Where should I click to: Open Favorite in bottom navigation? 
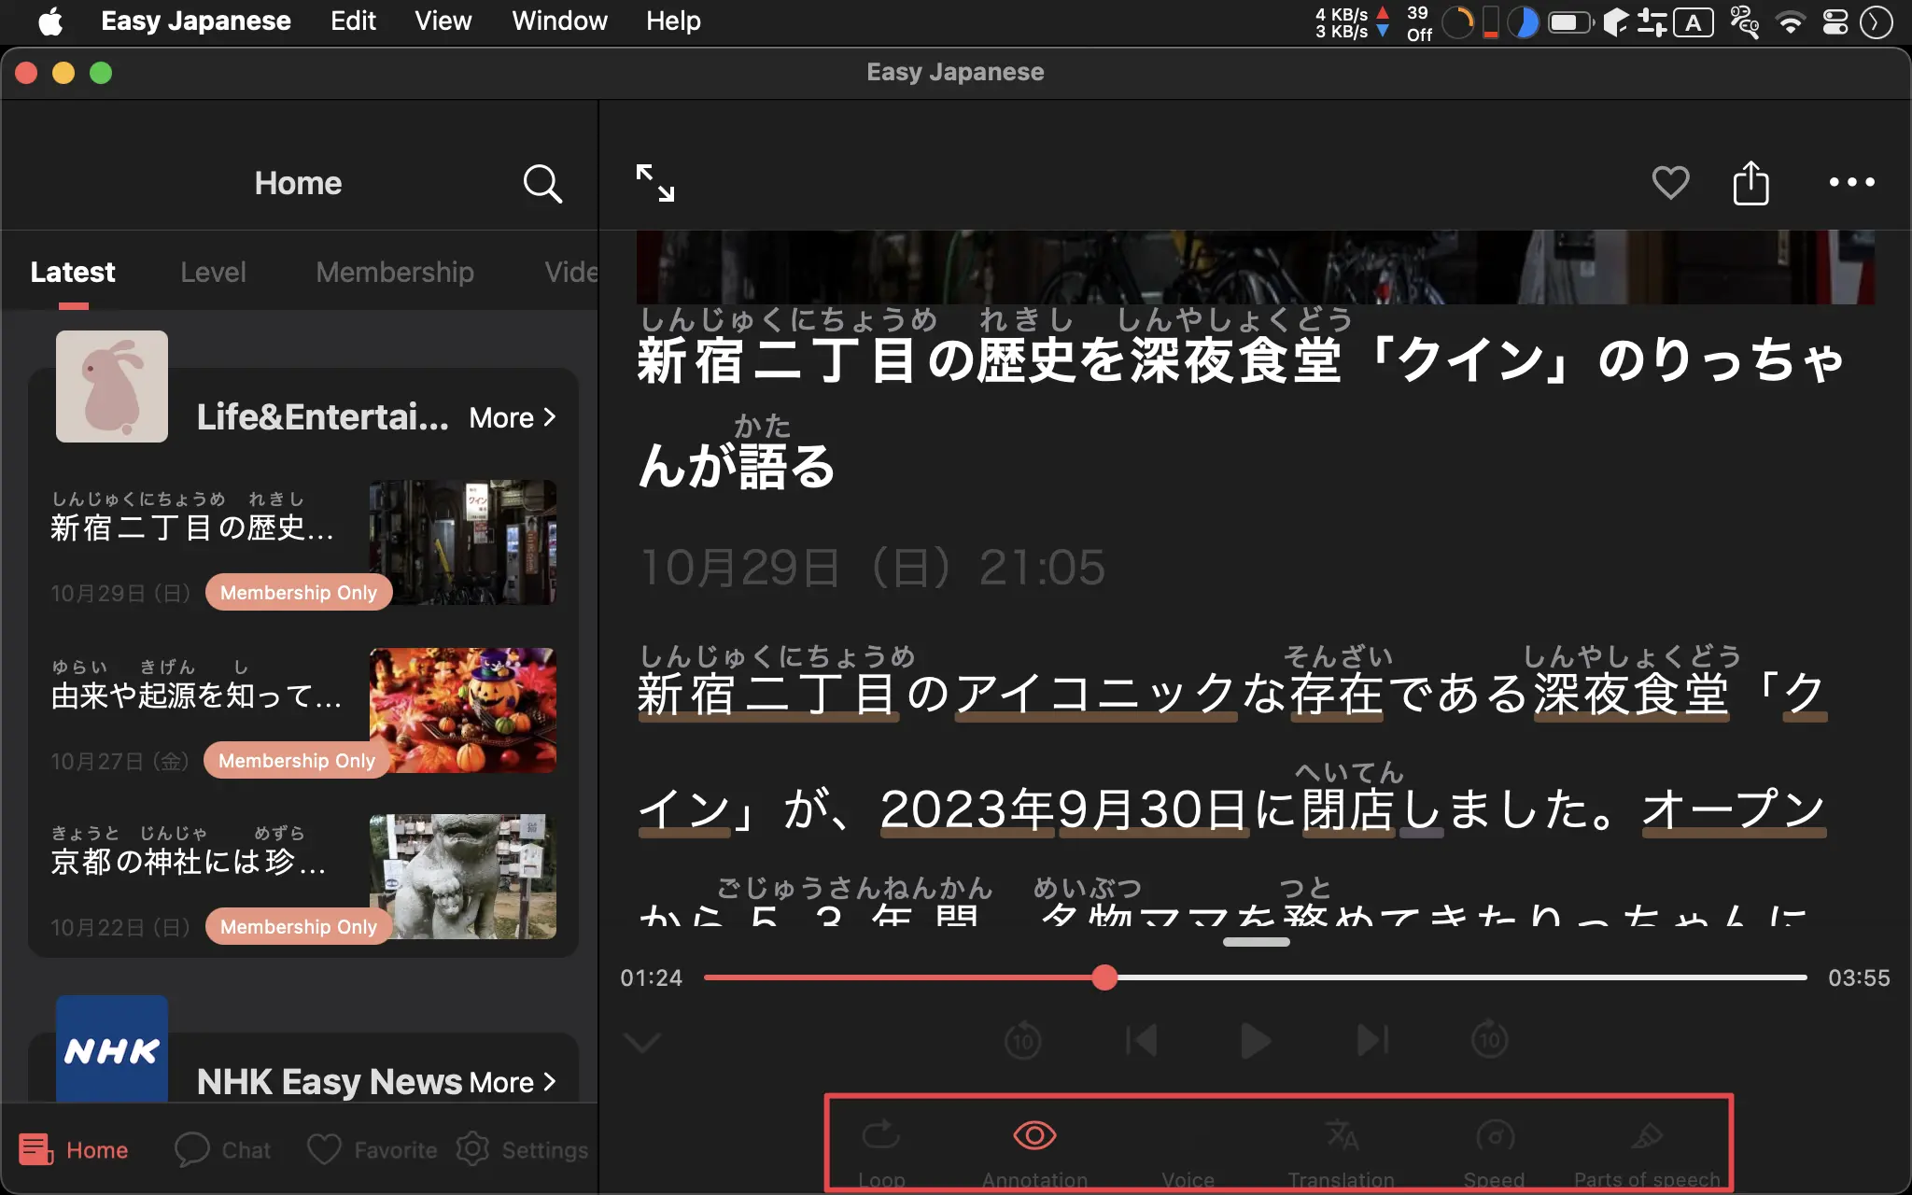[372, 1149]
